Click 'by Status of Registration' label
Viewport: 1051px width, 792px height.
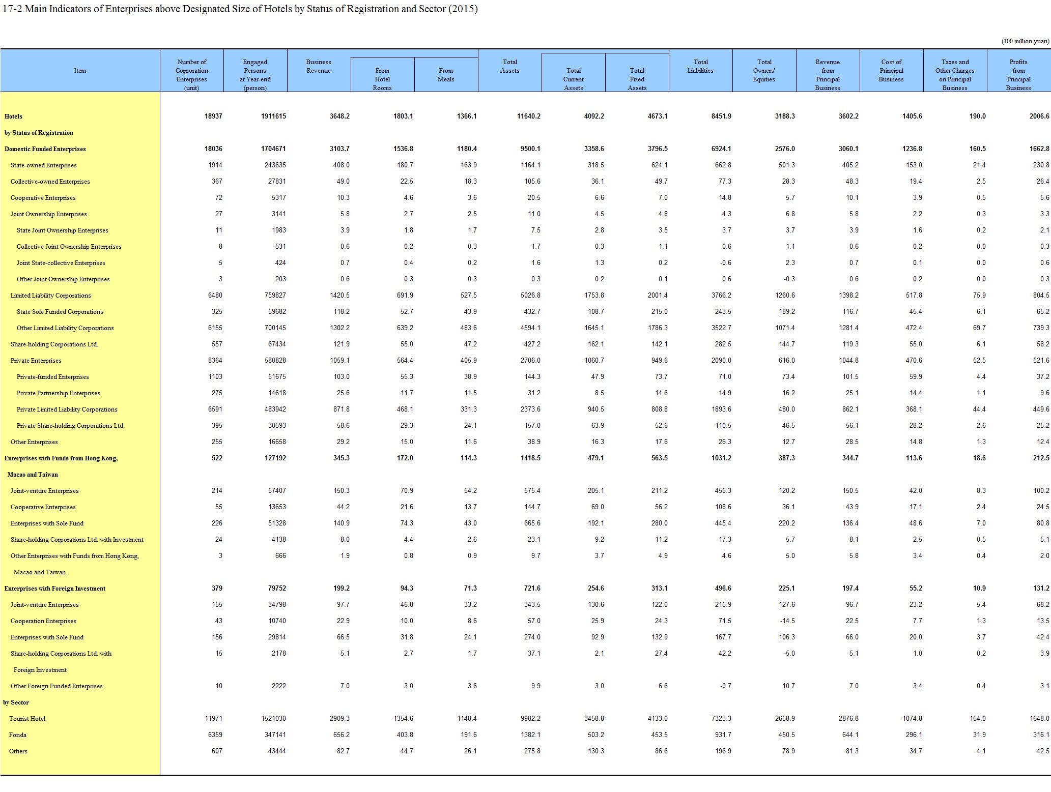pyautogui.click(x=39, y=133)
